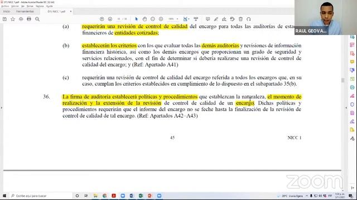The image size is (357, 200).
Task: Open the pink redact pen sidebar tool
Action: click(x=352, y=96)
